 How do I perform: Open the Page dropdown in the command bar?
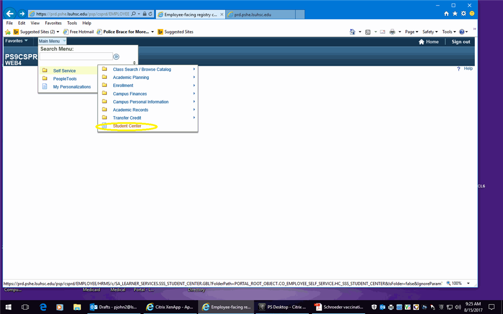[411, 32]
